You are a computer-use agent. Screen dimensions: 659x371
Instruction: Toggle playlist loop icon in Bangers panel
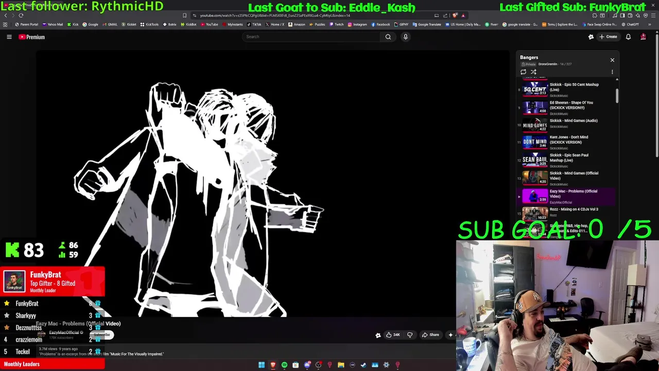524,72
